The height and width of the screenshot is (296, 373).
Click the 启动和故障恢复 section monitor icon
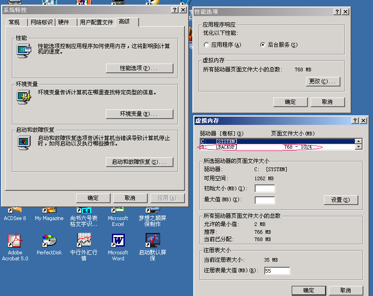coord(24,143)
